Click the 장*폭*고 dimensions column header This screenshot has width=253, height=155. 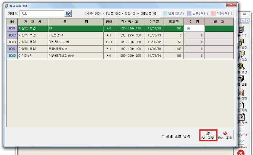pos(130,21)
